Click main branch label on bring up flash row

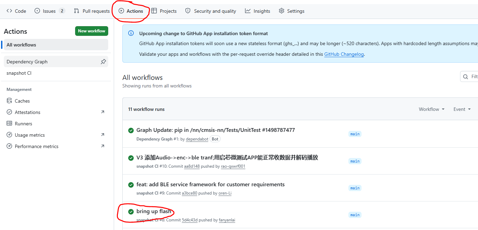[x=355, y=215]
